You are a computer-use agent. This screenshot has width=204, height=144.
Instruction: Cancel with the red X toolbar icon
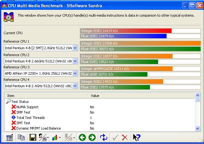(125, 137)
